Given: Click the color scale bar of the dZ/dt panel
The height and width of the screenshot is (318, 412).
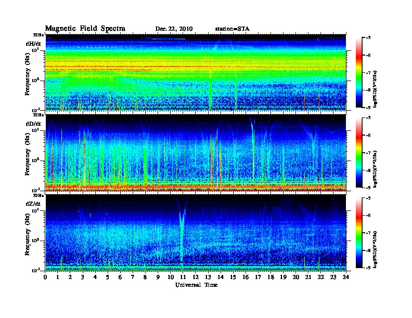Looking at the screenshot, I should [359, 233].
